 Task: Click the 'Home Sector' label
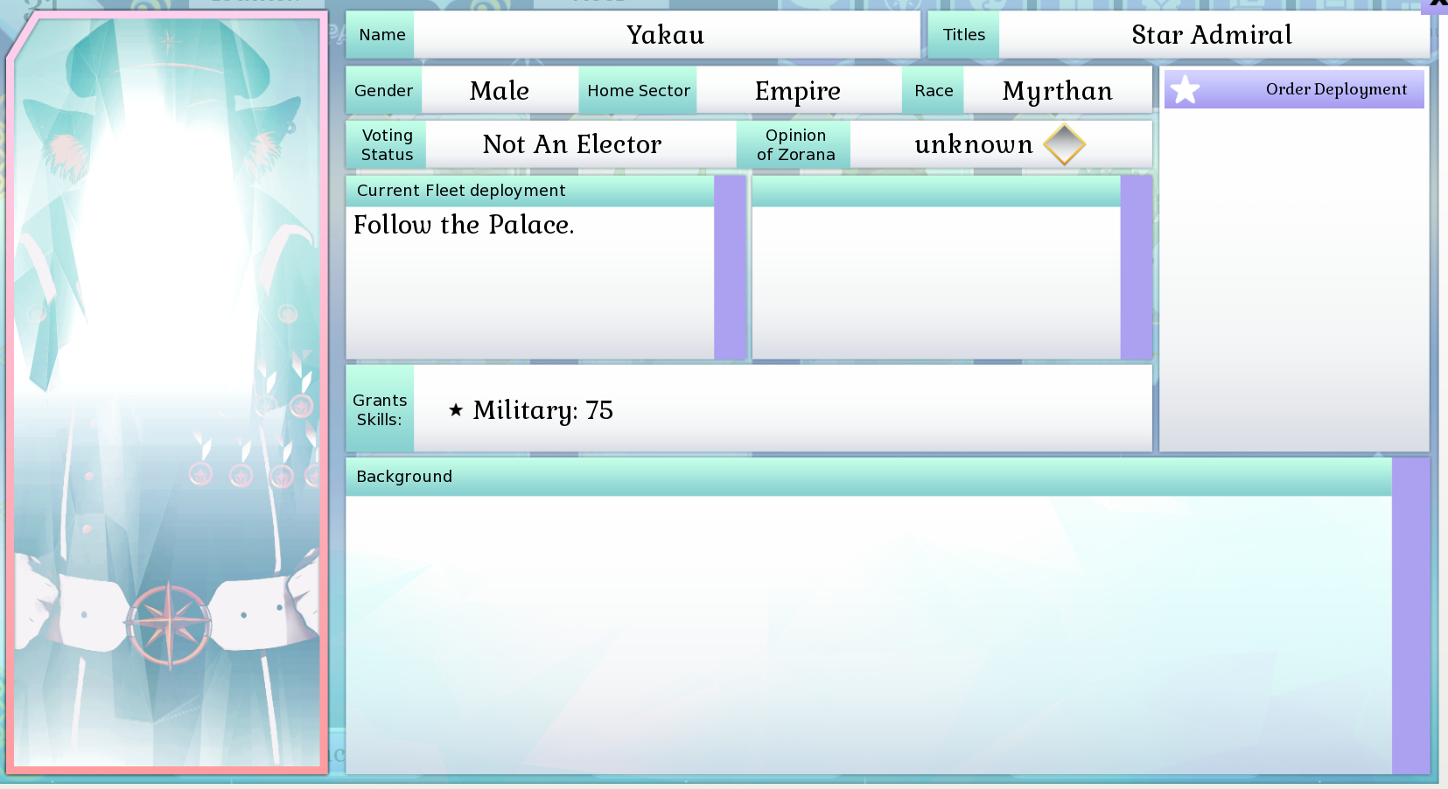coord(639,91)
